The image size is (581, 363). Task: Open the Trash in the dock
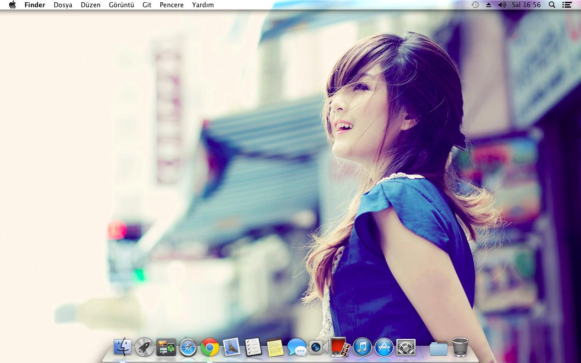click(x=460, y=348)
